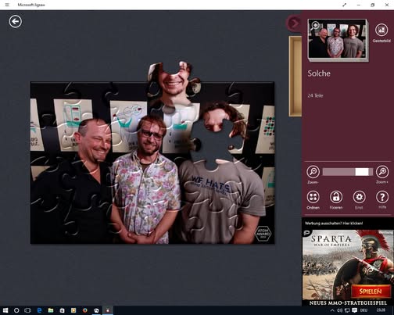Screen dimensions: 394x315
Task: Go back using the arrow button
Action: click(x=16, y=21)
